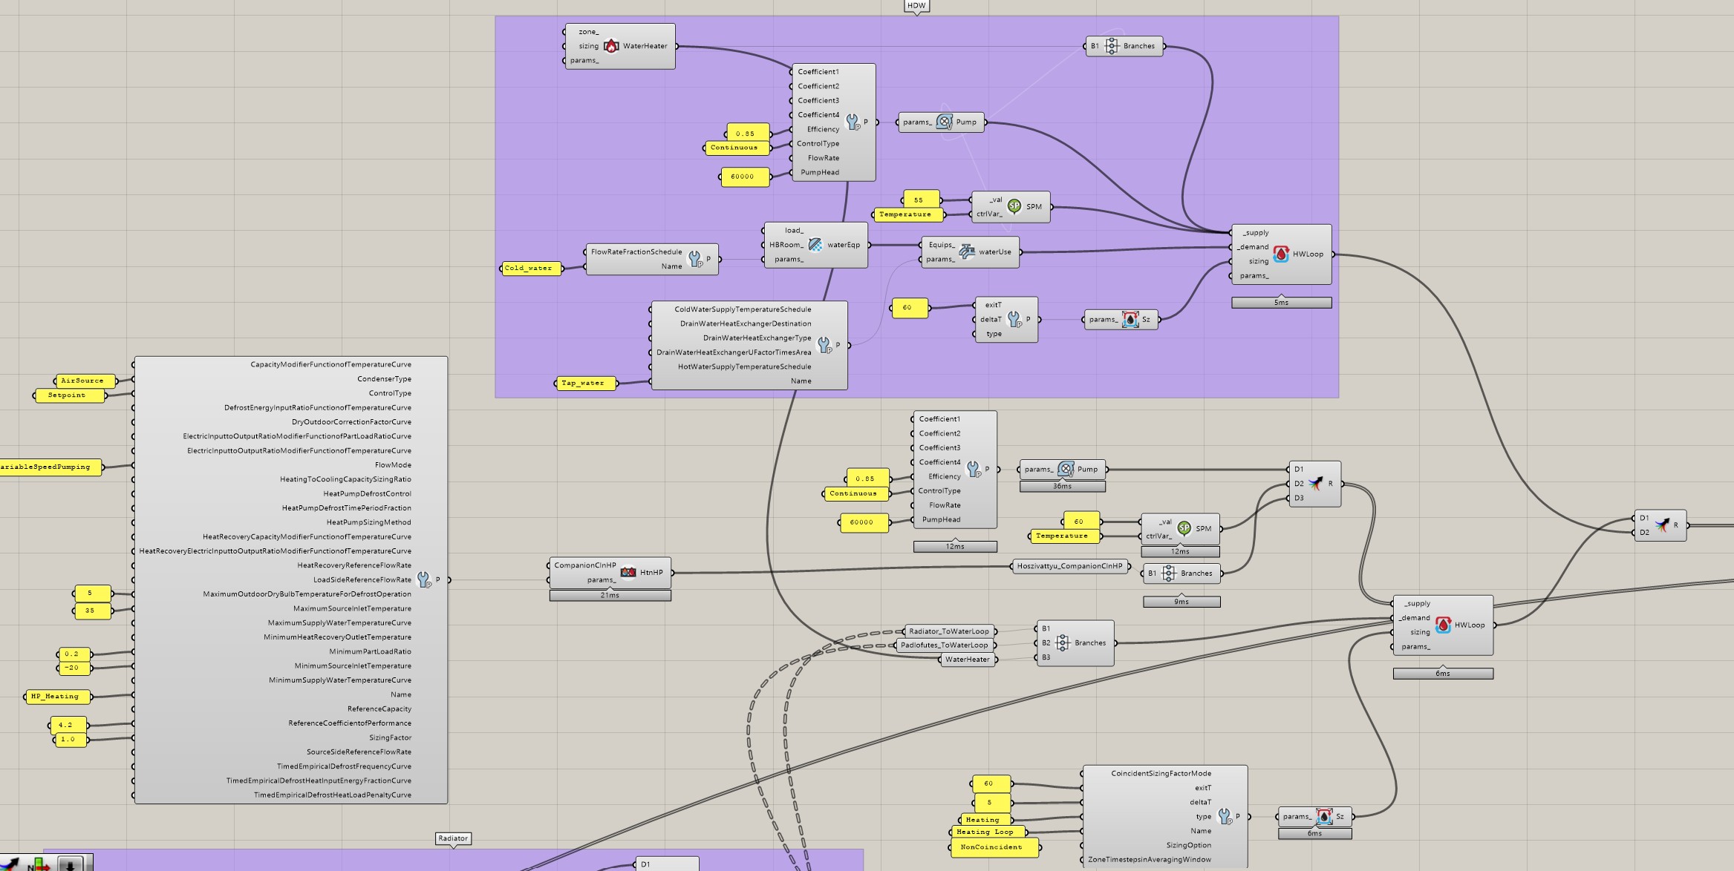Click the 0.2 minimum part load ratio panel
This screenshot has height=871, width=1734.
(74, 654)
